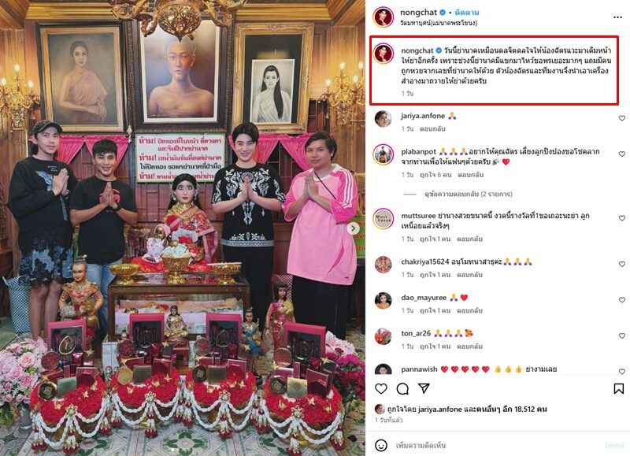
Task: Like the plabanpot comment heart
Action: tap(622, 154)
